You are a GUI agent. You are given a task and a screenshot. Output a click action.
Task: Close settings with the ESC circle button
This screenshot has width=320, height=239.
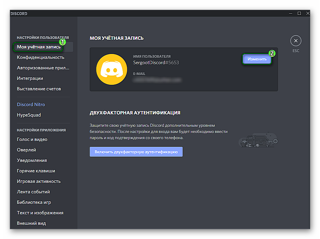click(x=296, y=41)
